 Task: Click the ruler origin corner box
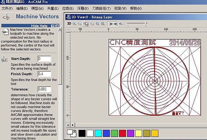click(x=68, y=30)
